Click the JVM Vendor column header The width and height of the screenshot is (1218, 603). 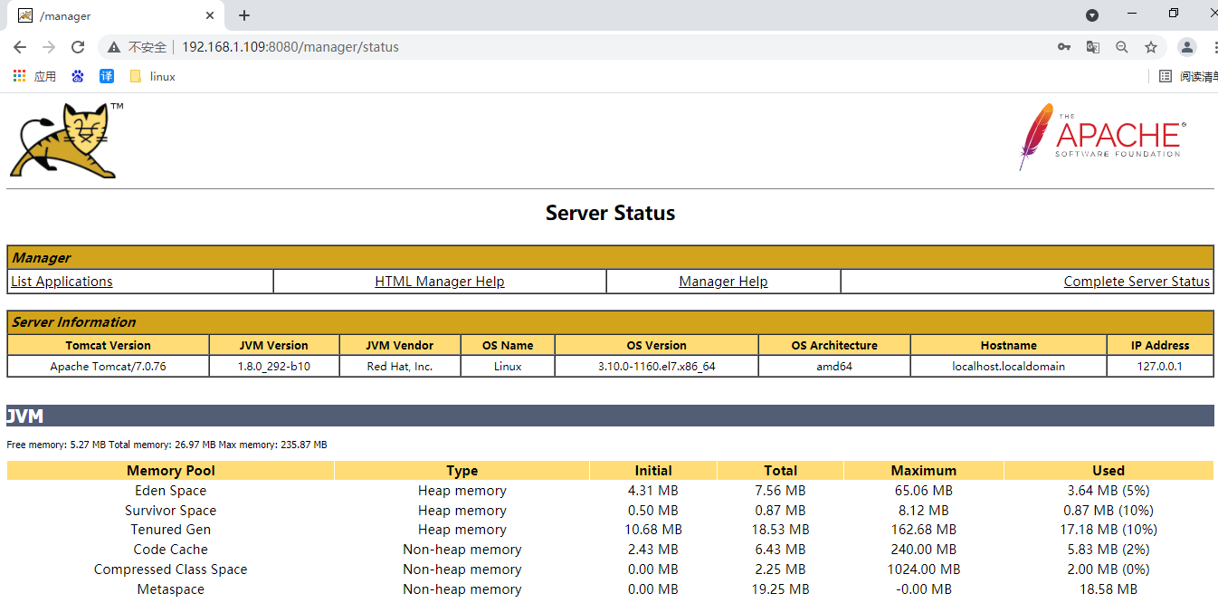(x=400, y=346)
